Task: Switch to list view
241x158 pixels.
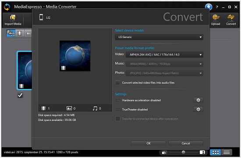Action: [227, 152]
